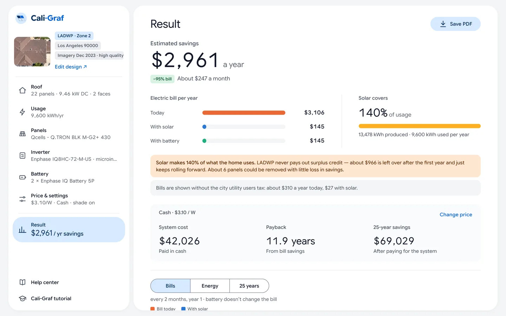
Task: Click the Los Angeles 90000 tag
Action: [x=78, y=46]
